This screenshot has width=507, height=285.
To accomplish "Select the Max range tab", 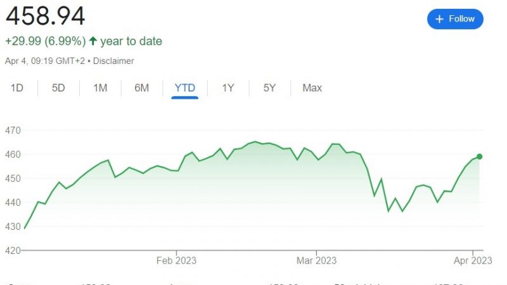I will click(312, 88).
